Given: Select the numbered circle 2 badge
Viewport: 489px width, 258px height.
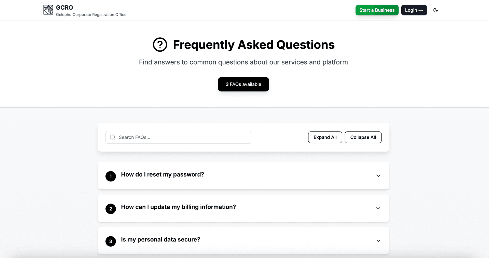Looking at the screenshot, I should click(111, 209).
